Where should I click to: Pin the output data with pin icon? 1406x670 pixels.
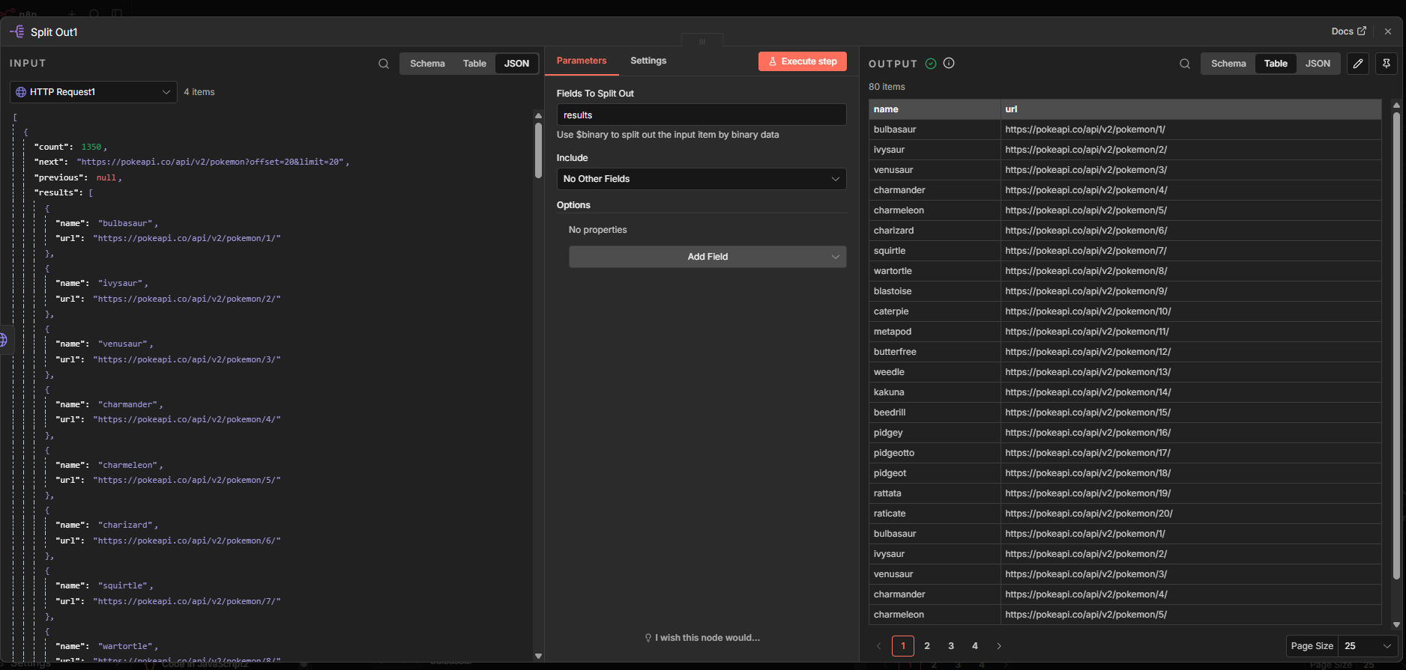pyautogui.click(x=1387, y=64)
